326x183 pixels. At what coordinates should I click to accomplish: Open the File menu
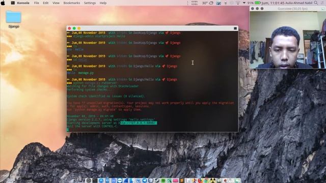click(x=36, y=3)
